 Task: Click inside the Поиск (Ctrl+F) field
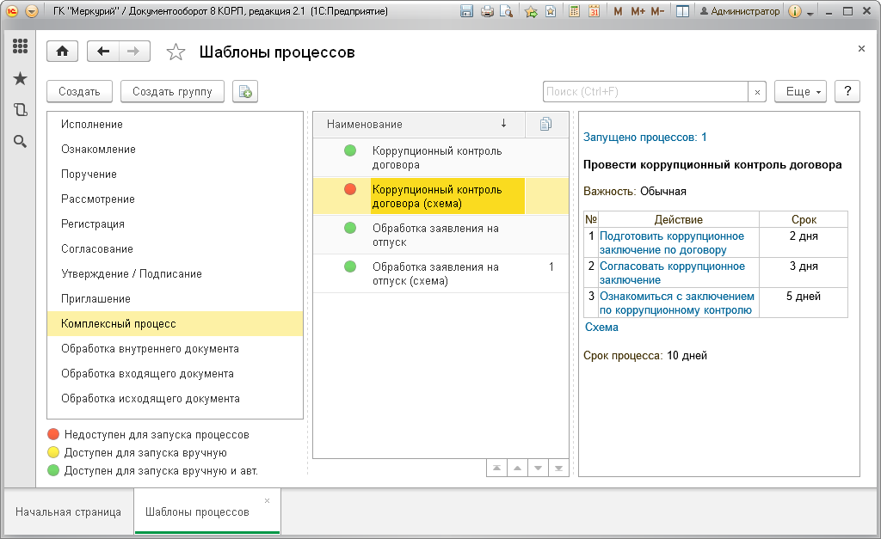pos(645,92)
